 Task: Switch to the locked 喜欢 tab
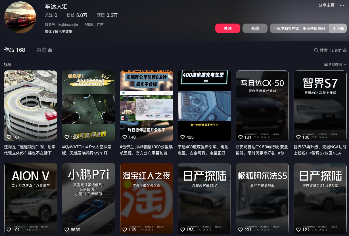pos(44,50)
